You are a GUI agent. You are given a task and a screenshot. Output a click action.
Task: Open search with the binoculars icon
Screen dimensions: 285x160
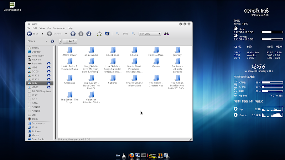pos(166,34)
